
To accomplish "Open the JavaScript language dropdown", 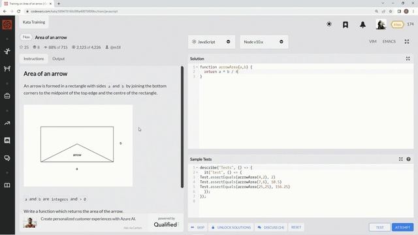I will pyautogui.click(x=212, y=42).
